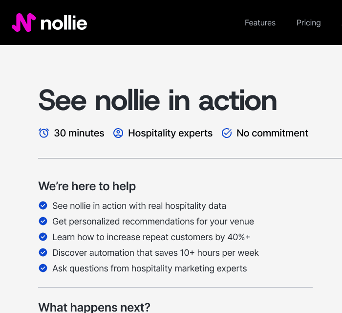This screenshot has height=313, width=342.
Task: Click check icon for increase repeat customers
Action: 43,237
